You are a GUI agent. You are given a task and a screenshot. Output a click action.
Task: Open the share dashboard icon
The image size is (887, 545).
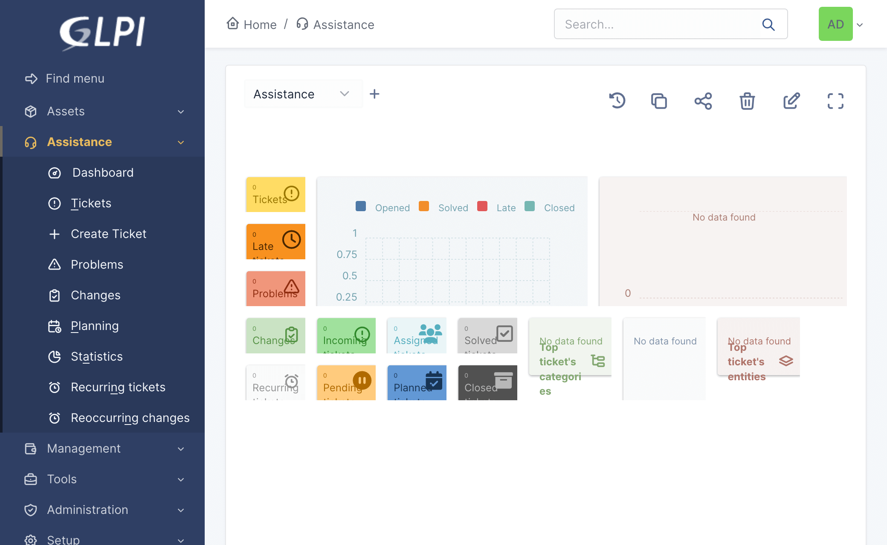coord(703,101)
